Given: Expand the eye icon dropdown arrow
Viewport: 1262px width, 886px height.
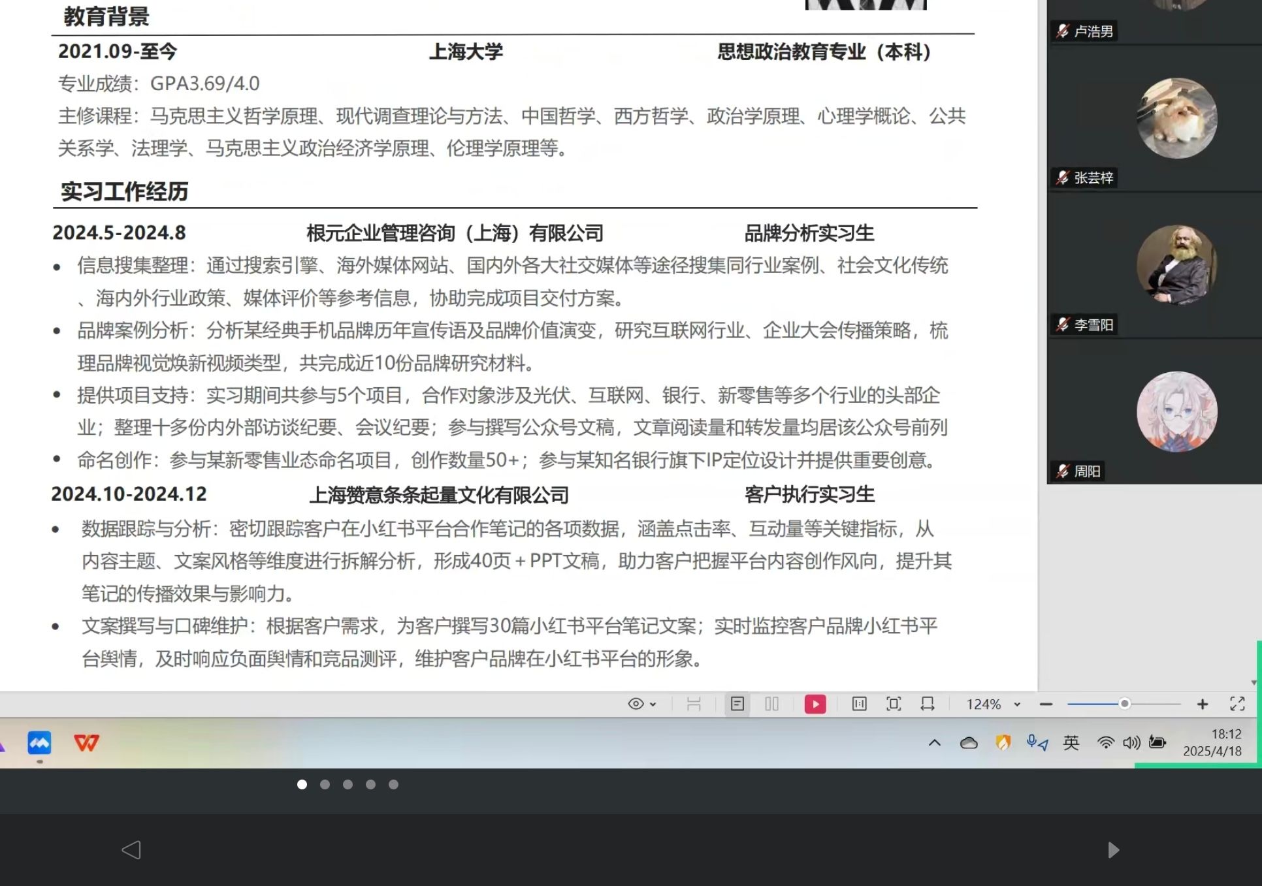Looking at the screenshot, I should click(653, 704).
